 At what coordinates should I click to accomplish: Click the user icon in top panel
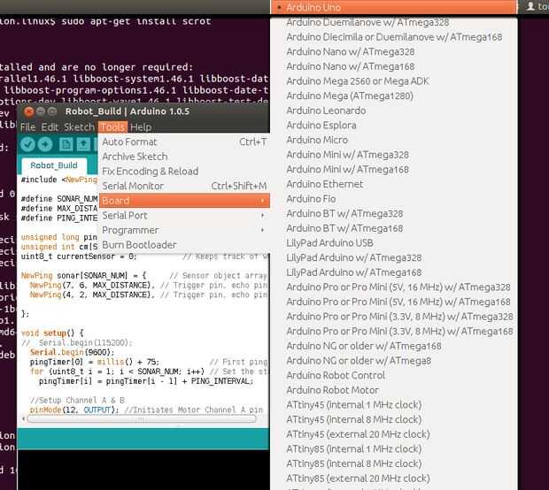pyautogui.click(x=530, y=6)
